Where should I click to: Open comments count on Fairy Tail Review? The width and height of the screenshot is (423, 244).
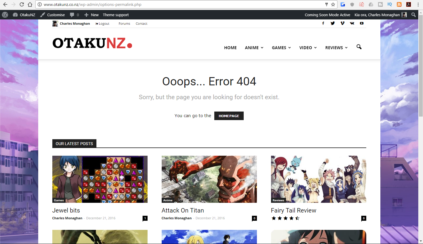tap(364, 218)
